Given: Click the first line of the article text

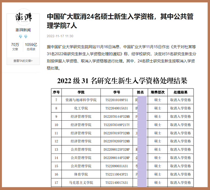Looking at the screenshot, I should pyautogui.click(x=121, y=47).
